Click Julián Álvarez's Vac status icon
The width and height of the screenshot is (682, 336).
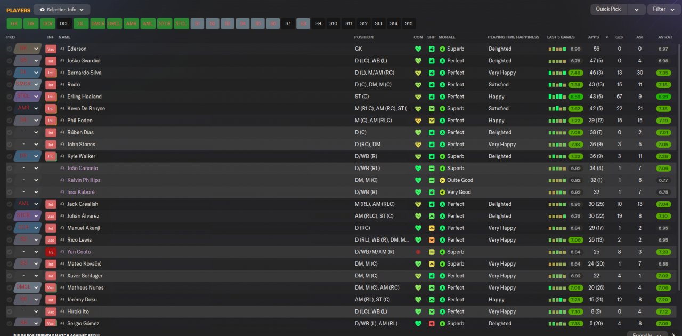(x=51, y=216)
